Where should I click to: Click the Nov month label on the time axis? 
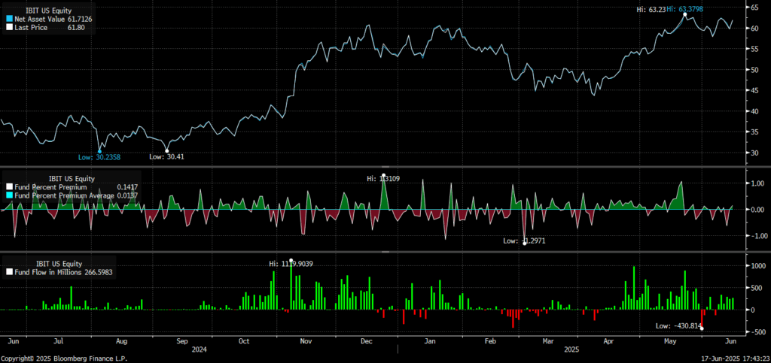[x=306, y=340]
